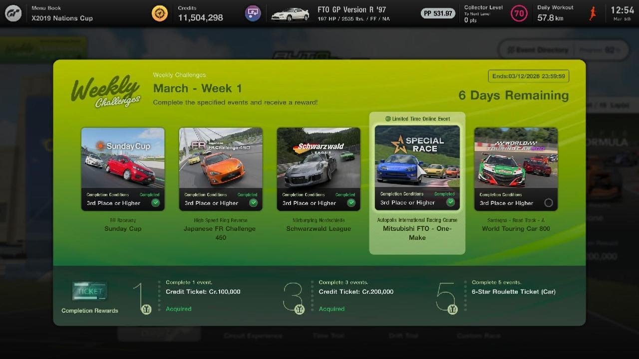Image resolution: width=639 pixels, height=359 pixels.
Task: Click the 12:54 clock display
Action: coord(622,10)
